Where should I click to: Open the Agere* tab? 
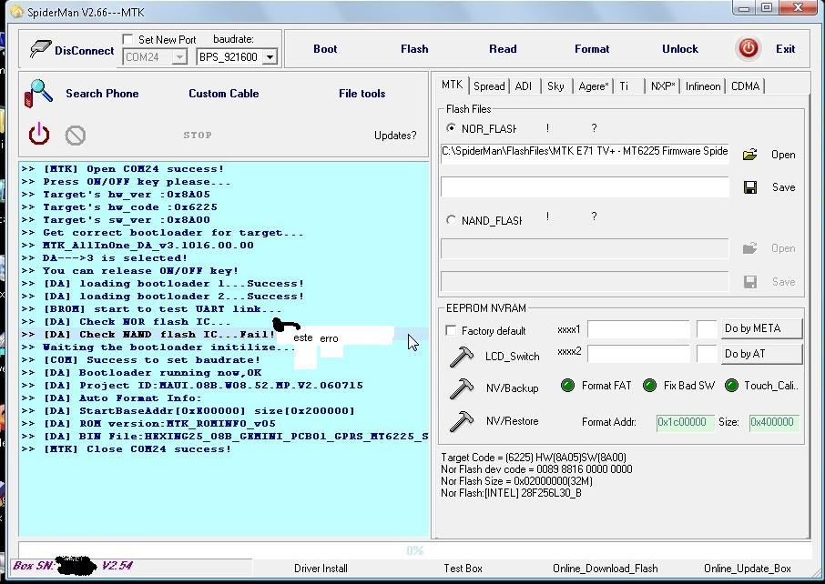pyautogui.click(x=593, y=86)
